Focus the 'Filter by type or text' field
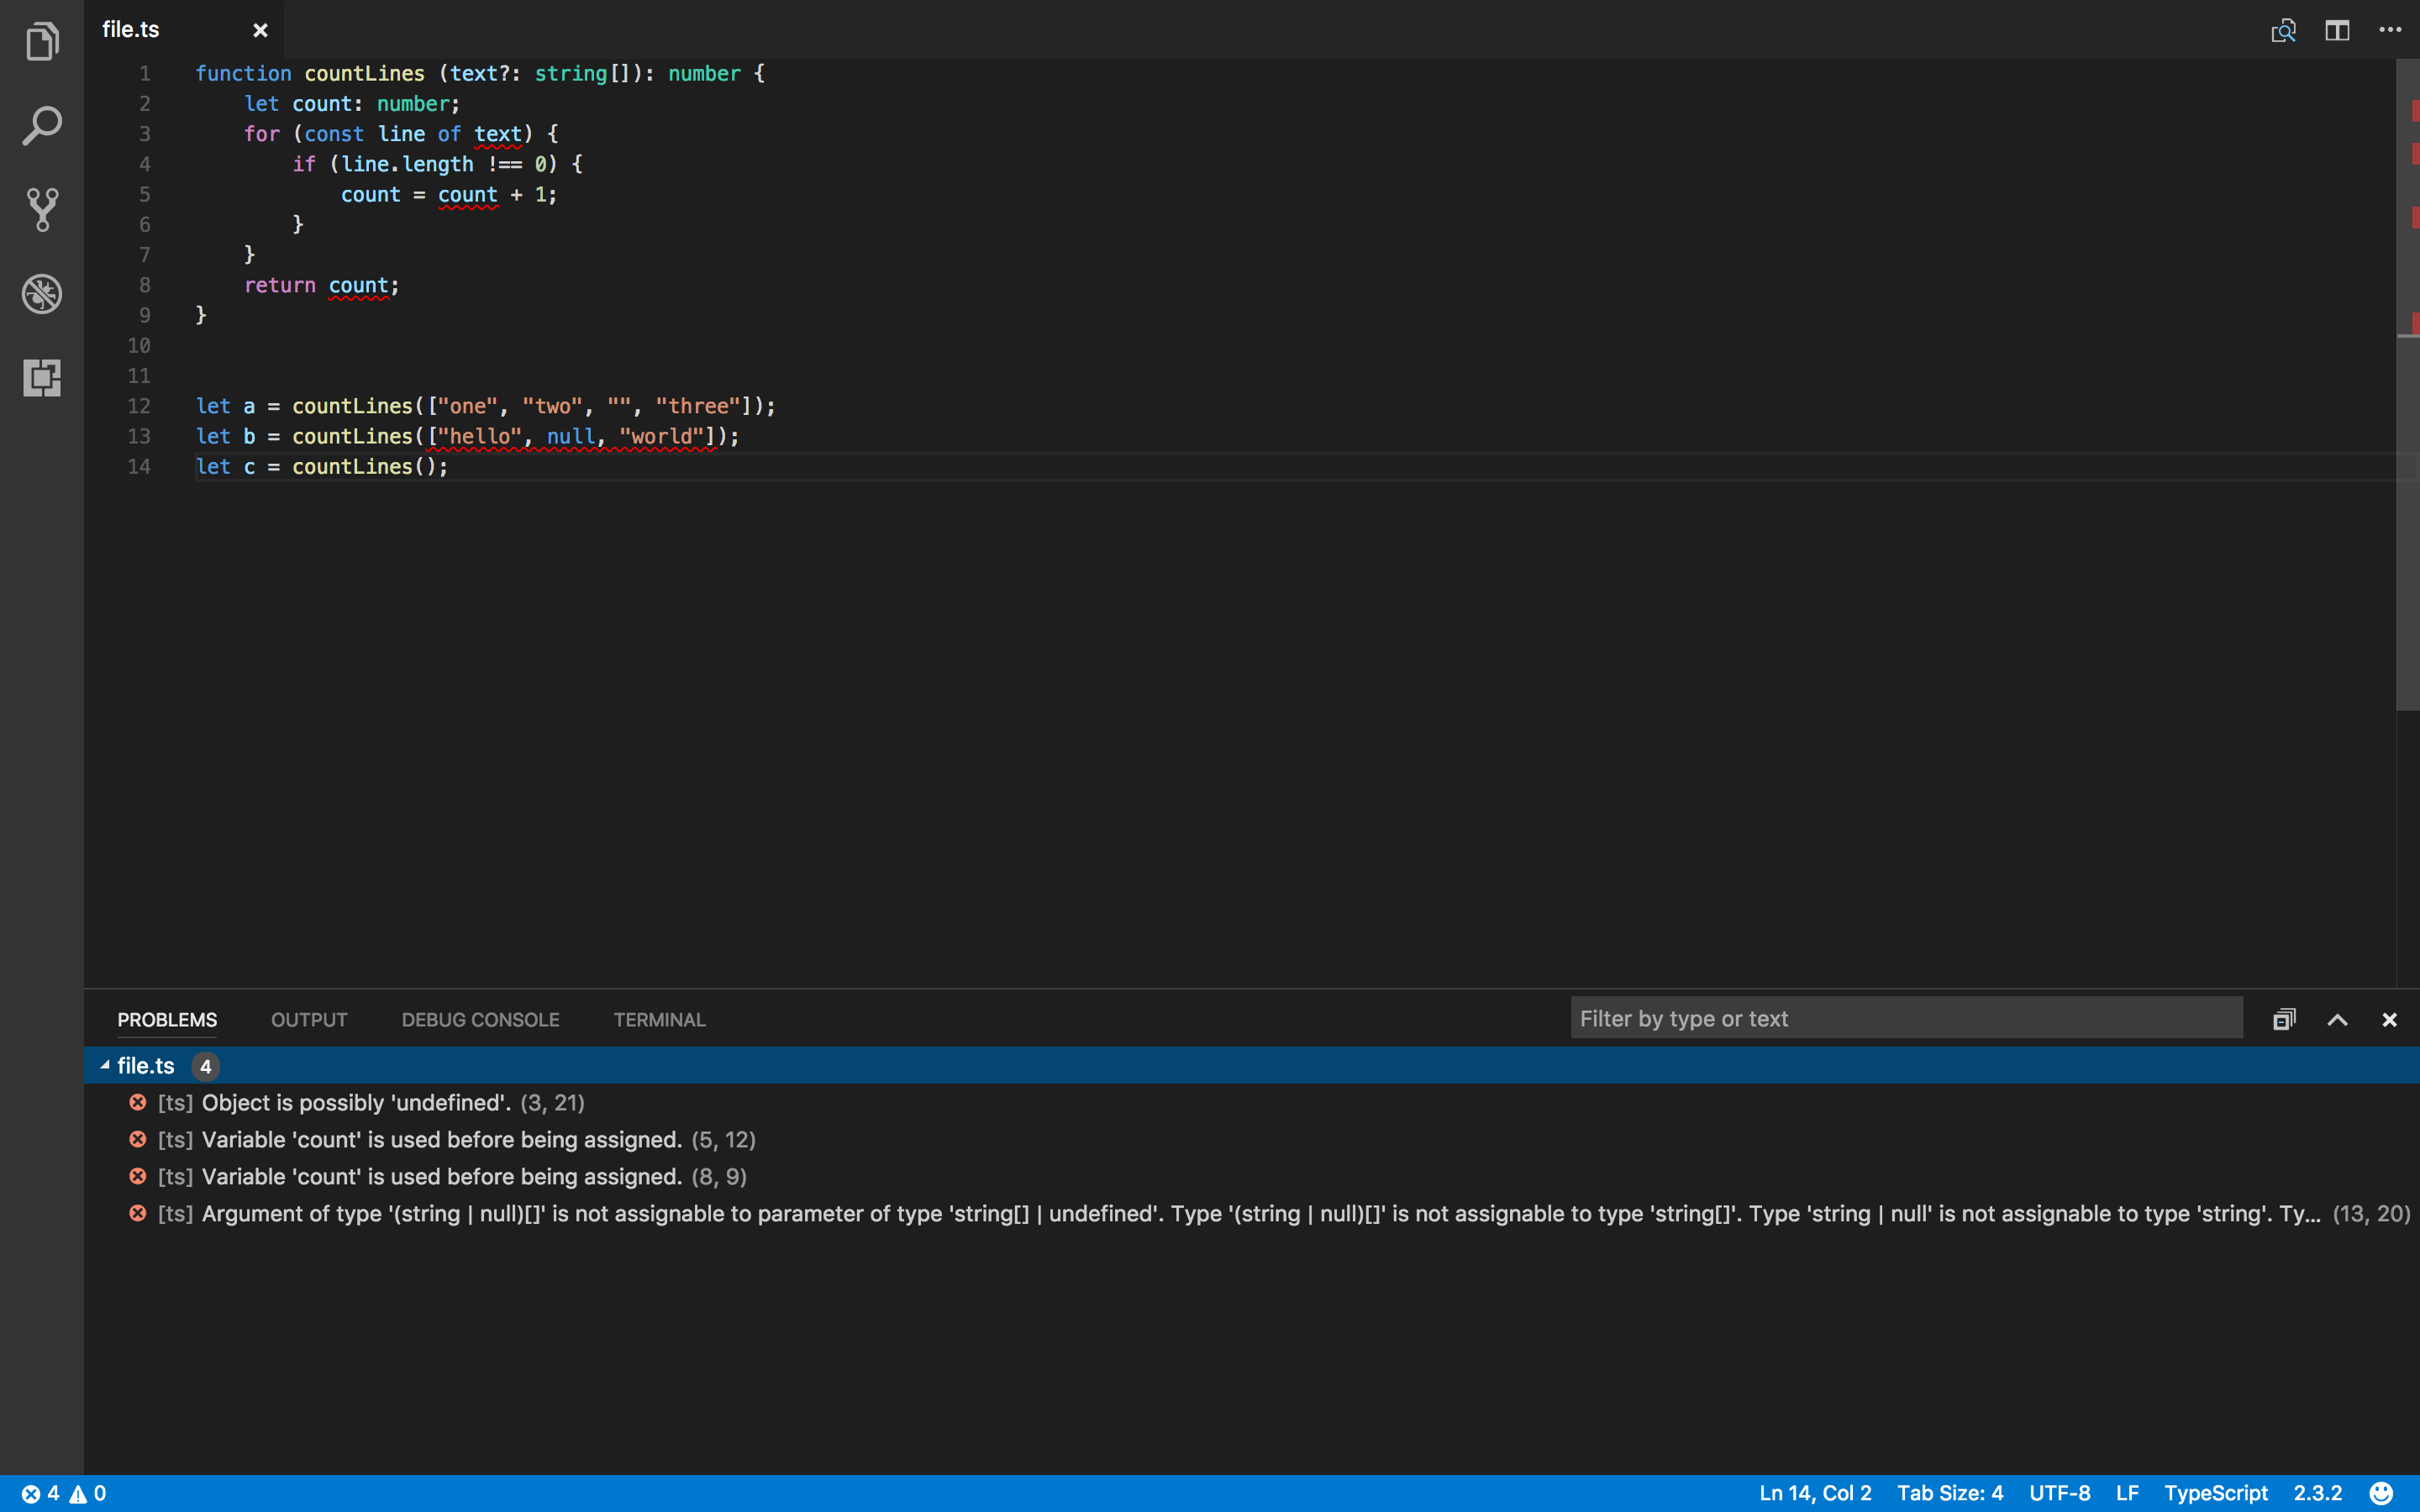 1905,1019
